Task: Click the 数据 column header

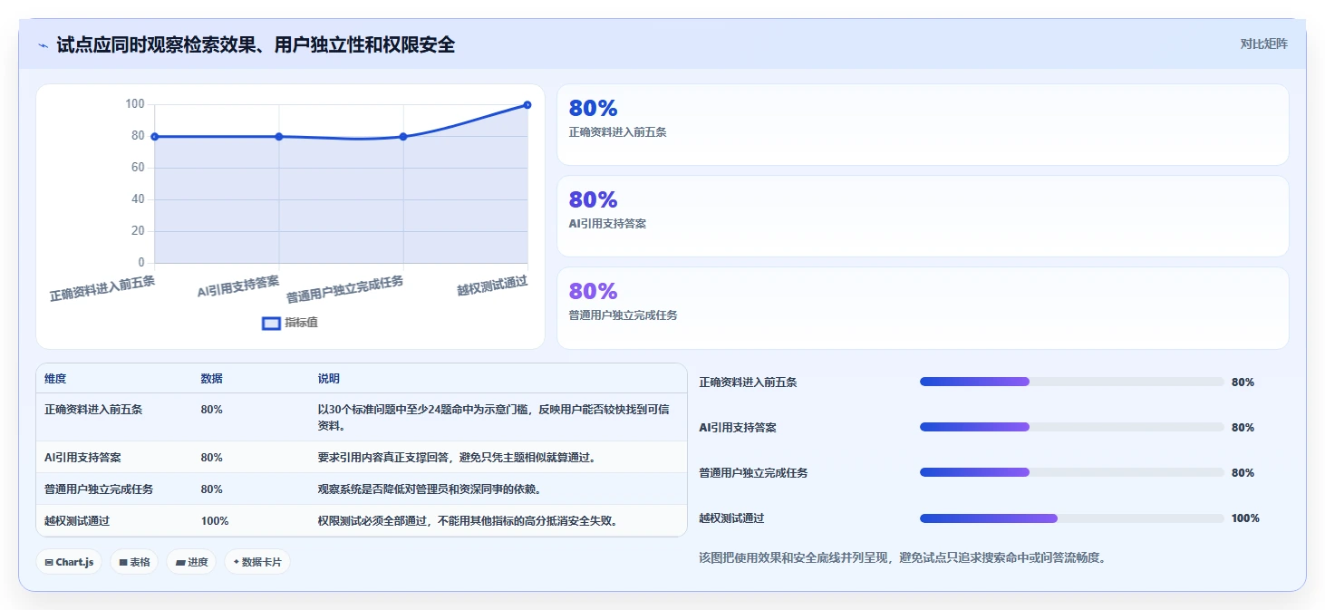Action: click(x=212, y=379)
